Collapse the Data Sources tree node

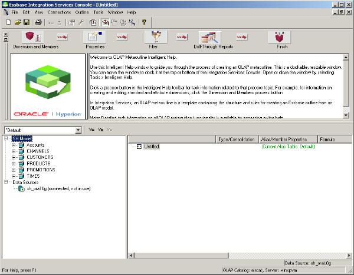(x=6, y=182)
